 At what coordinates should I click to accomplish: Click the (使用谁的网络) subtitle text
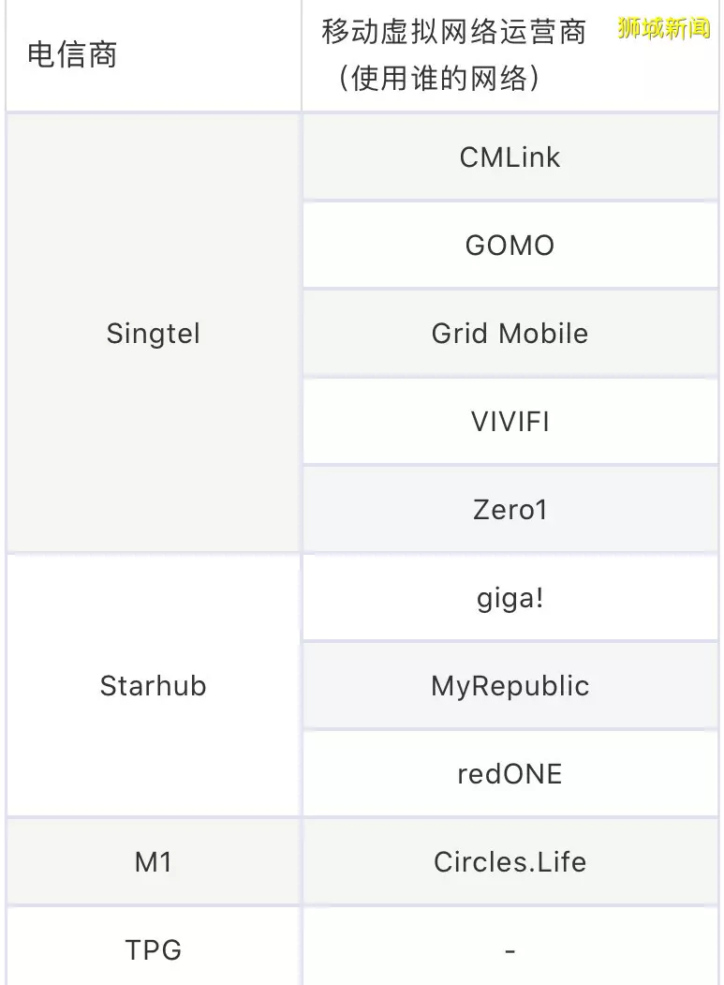tap(439, 79)
